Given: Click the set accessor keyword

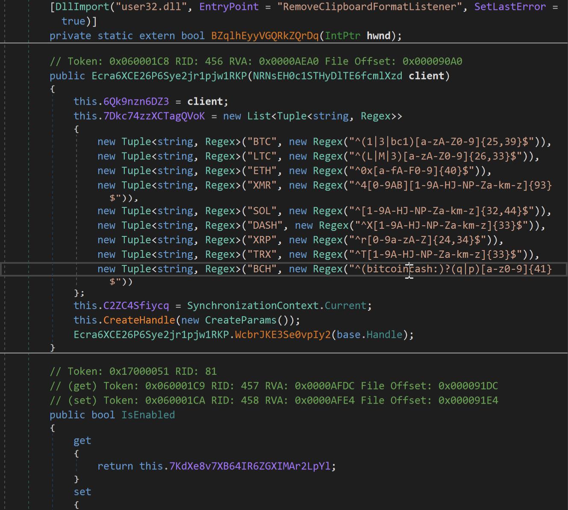Looking at the screenshot, I should point(82,492).
